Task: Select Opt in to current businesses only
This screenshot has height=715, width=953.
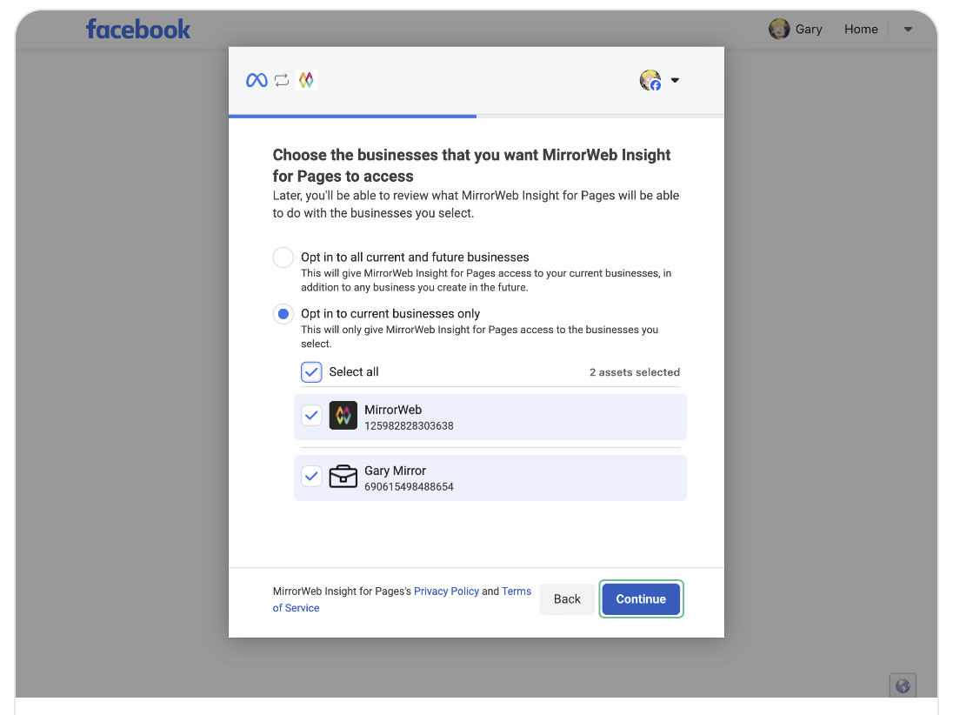Action: 283,314
